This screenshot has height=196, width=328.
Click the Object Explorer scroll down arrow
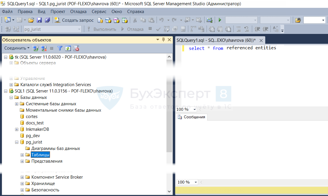point(169,191)
